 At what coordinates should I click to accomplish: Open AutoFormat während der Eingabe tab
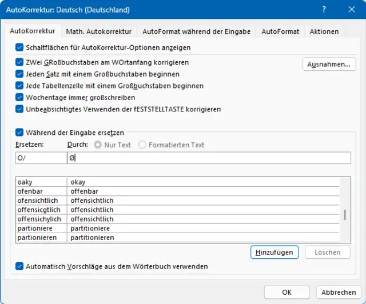point(196,31)
